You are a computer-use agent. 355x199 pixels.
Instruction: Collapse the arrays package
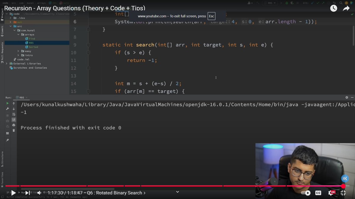pyautogui.click(x=18, y=34)
